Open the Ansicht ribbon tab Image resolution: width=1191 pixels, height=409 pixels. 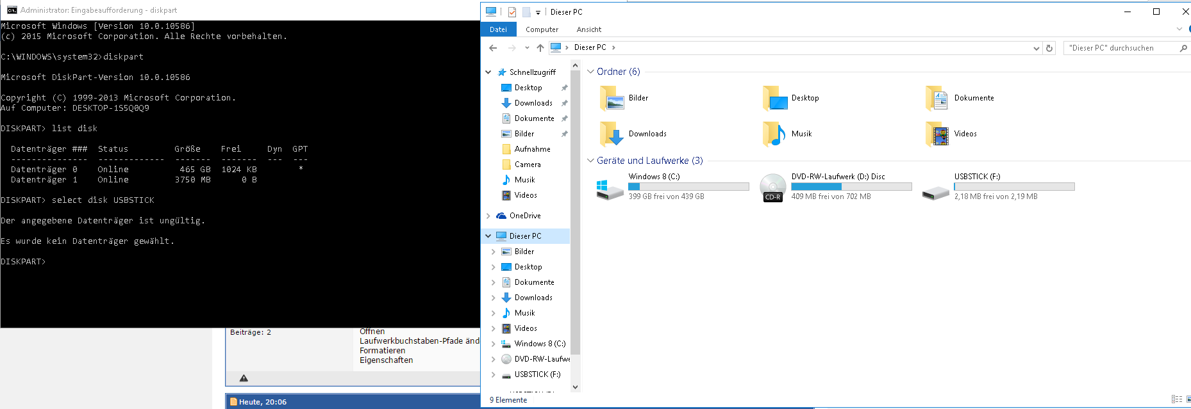[x=588, y=29]
